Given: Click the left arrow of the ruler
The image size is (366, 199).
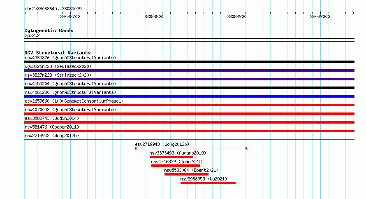Looking at the screenshot, I should tap(26, 13).
